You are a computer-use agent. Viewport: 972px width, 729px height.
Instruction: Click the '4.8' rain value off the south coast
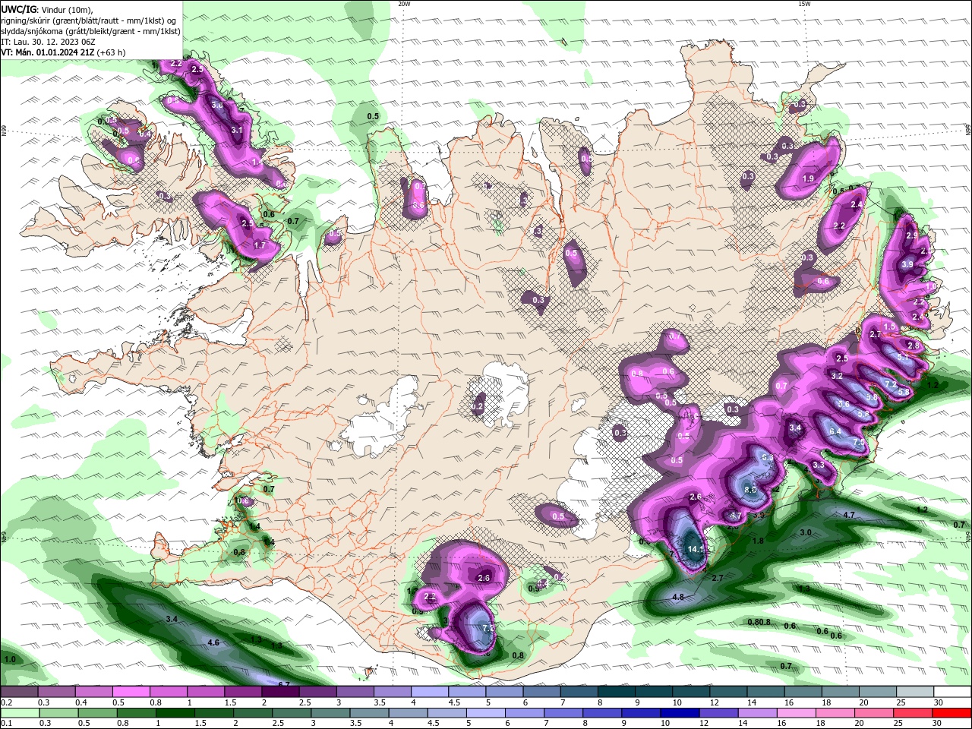coord(678,598)
